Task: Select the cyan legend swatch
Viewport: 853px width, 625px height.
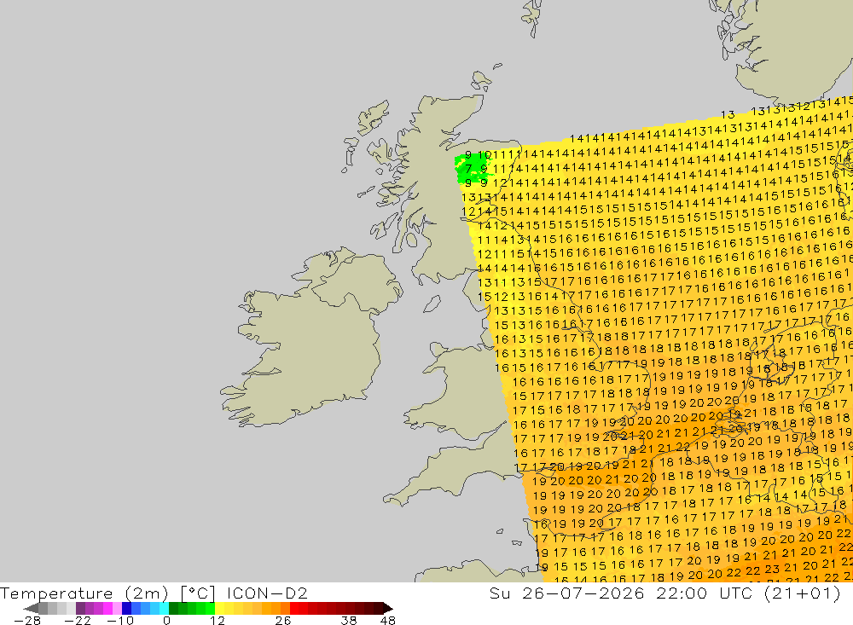Action: point(164,608)
